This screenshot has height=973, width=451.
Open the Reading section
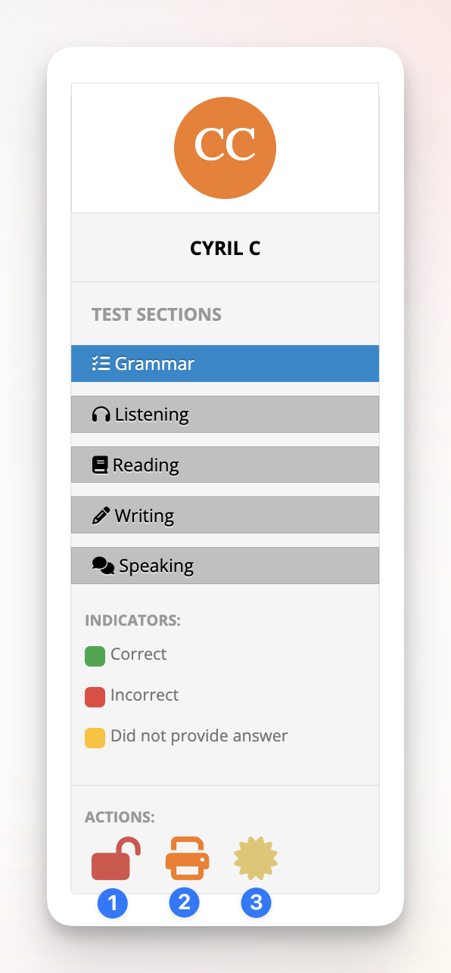pos(225,465)
